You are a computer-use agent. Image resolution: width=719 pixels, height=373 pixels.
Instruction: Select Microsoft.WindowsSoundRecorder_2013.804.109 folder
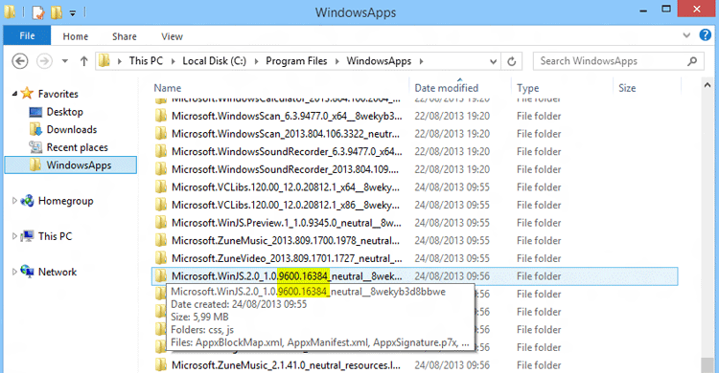(x=414, y=170)
